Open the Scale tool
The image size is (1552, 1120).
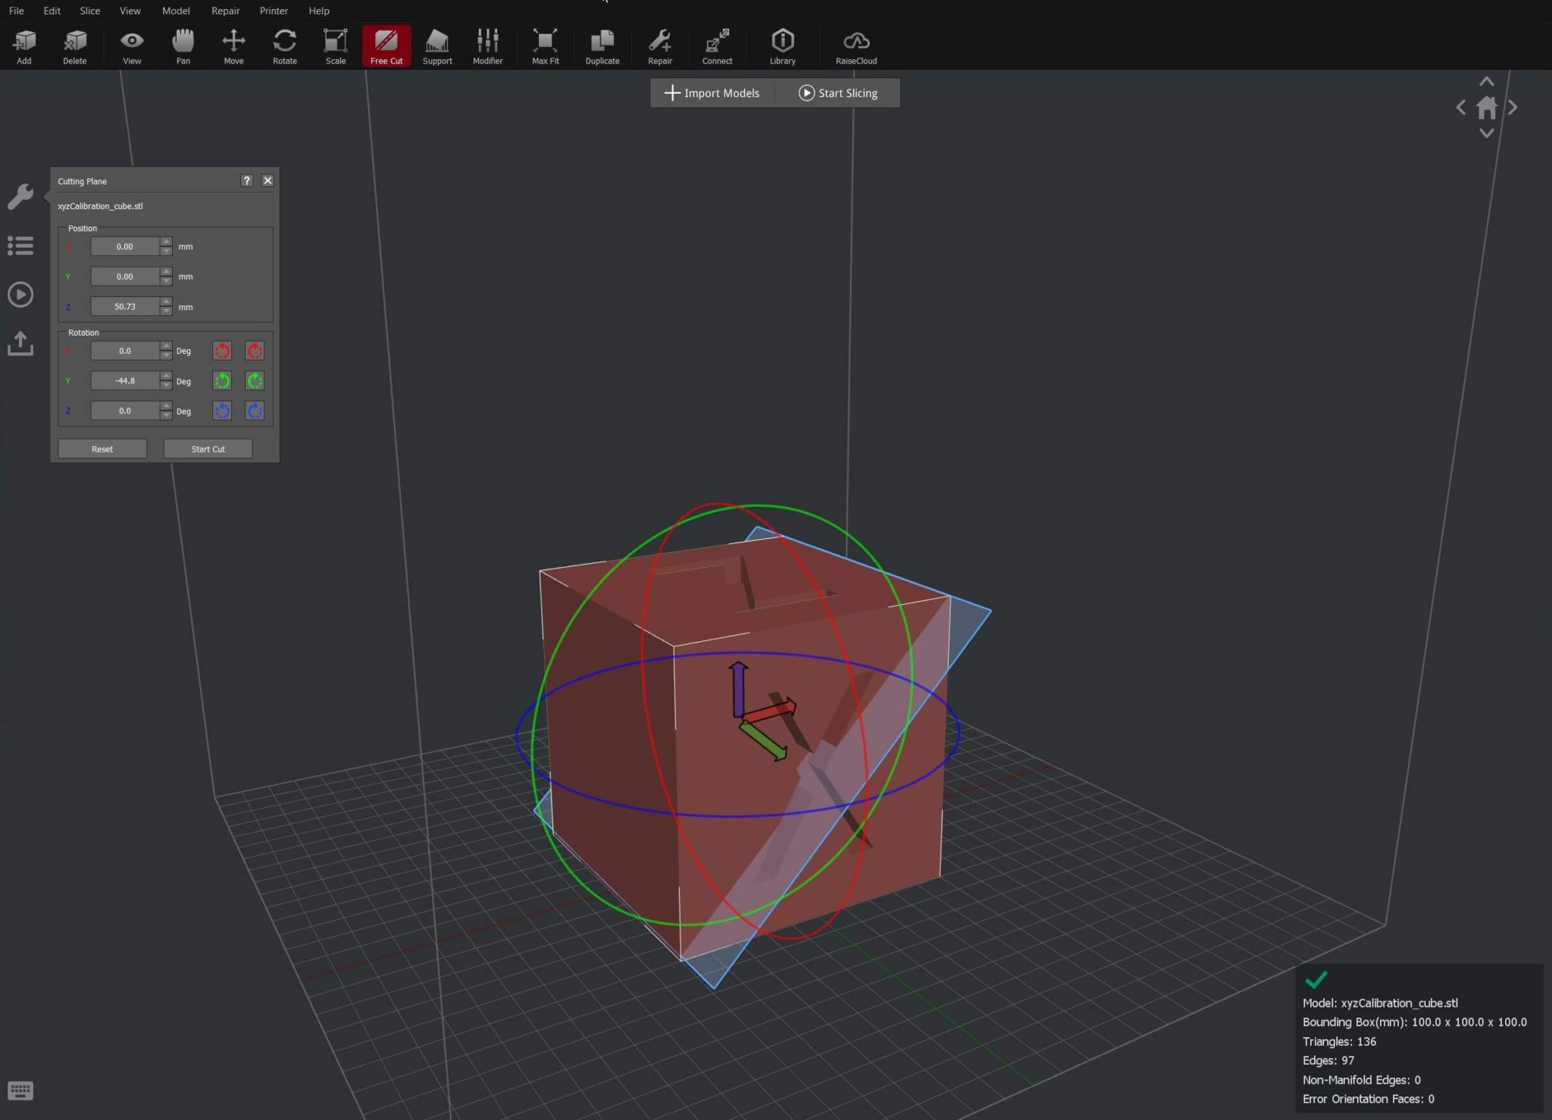click(x=335, y=45)
